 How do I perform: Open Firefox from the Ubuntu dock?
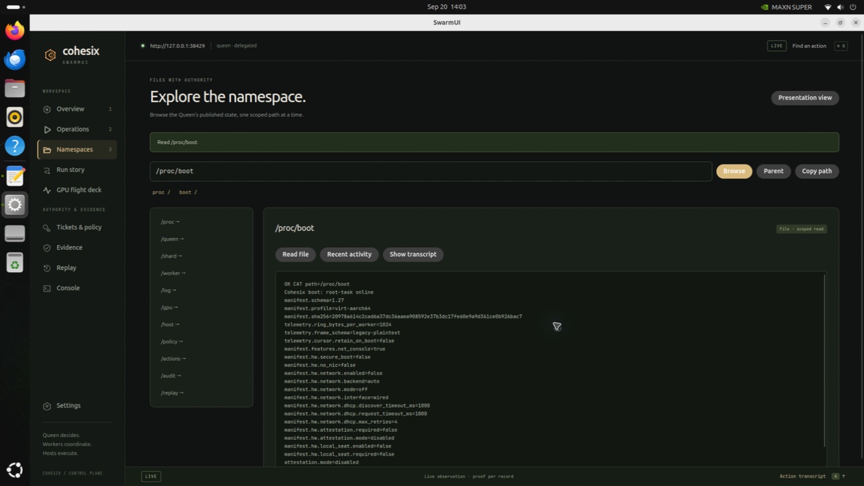click(x=15, y=30)
